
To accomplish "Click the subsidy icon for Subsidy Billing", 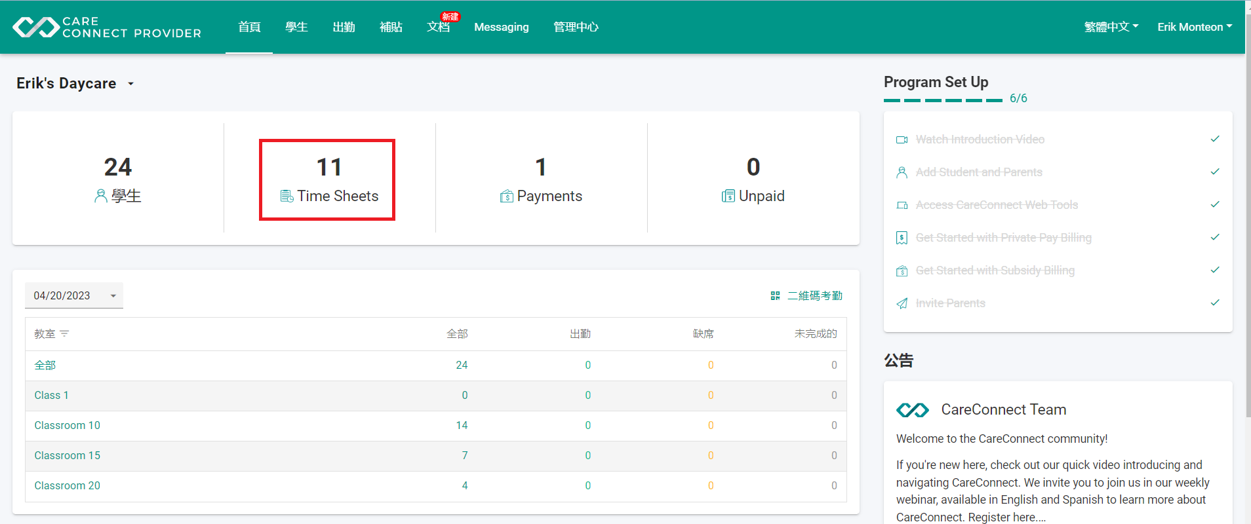I will (902, 271).
